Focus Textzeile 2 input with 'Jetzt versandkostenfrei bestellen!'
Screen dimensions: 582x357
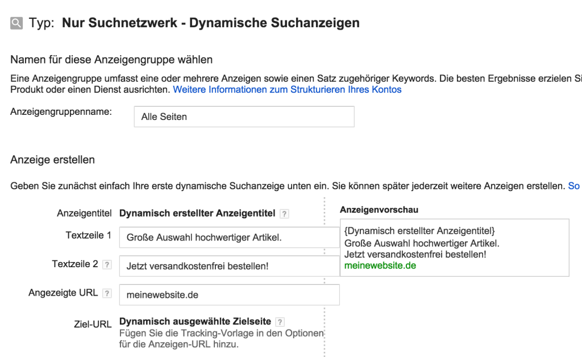pos(230,266)
